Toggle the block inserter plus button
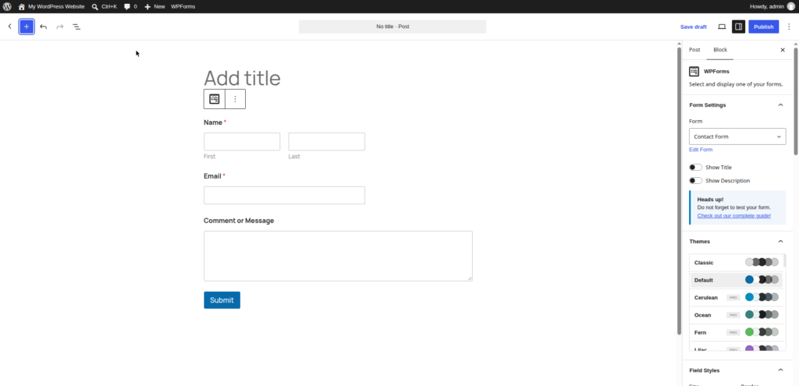Viewport: 799px width, 386px height. [x=27, y=27]
